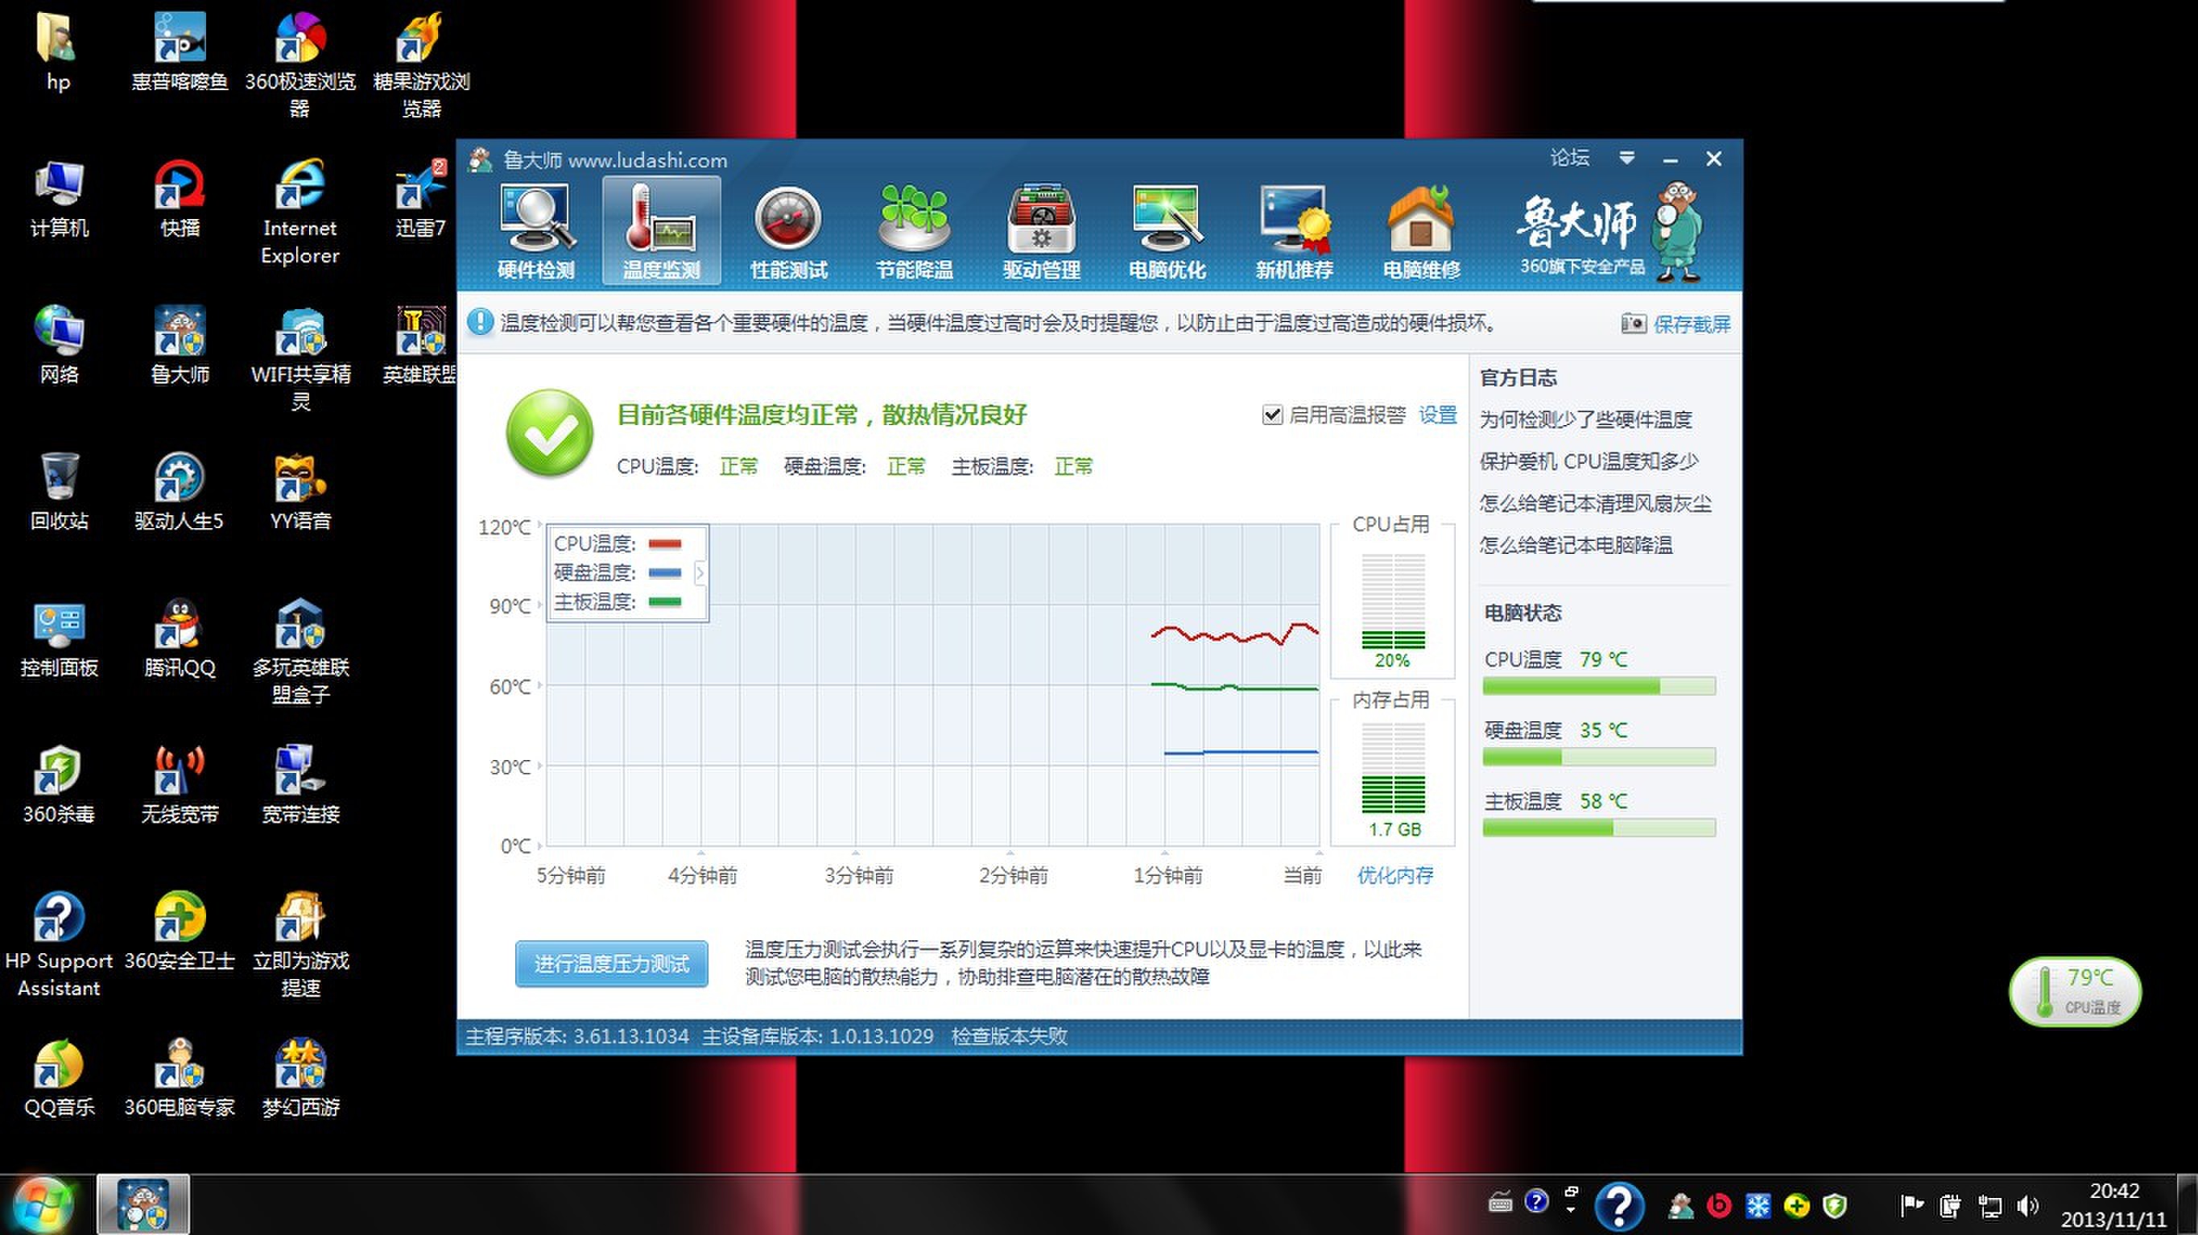The image size is (2198, 1235).
Task: Click 优化内存 optimize memory link
Action: pyautogui.click(x=1394, y=875)
